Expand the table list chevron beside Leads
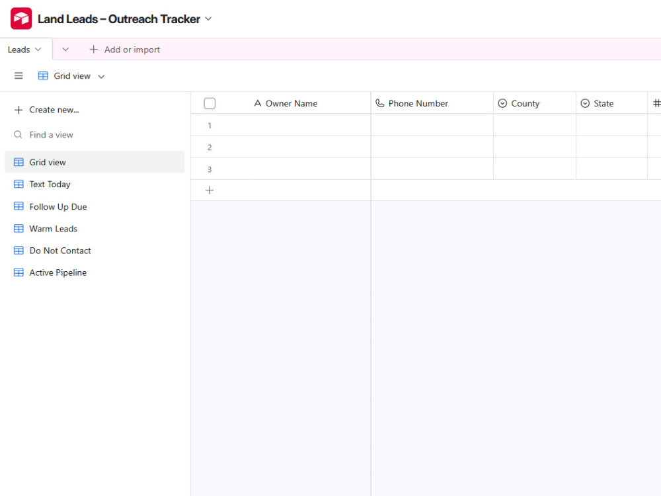This screenshot has height=496, width=661. [x=65, y=50]
